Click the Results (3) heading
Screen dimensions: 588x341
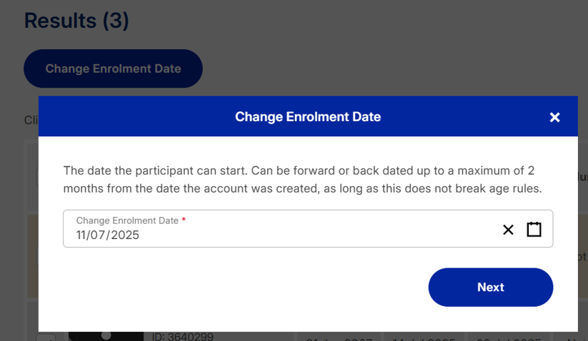(76, 21)
